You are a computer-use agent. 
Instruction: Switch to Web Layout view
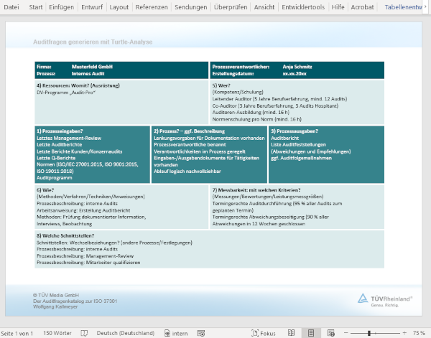[330, 333]
